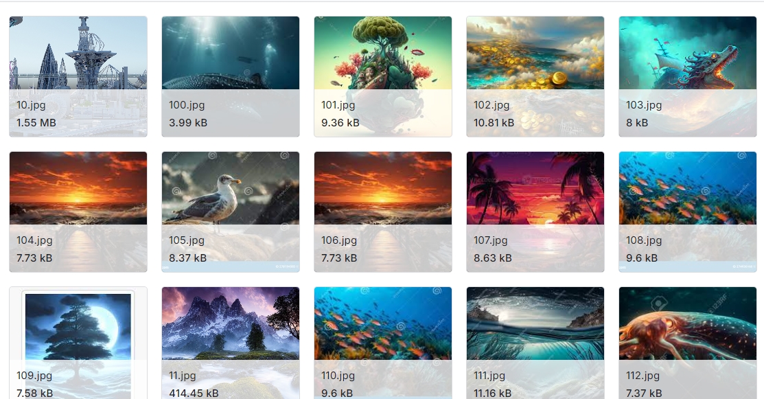Click the 102.jpg filename text
Viewport: 764px width, 399px height.
pyautogui.click(x=491, y=105)
